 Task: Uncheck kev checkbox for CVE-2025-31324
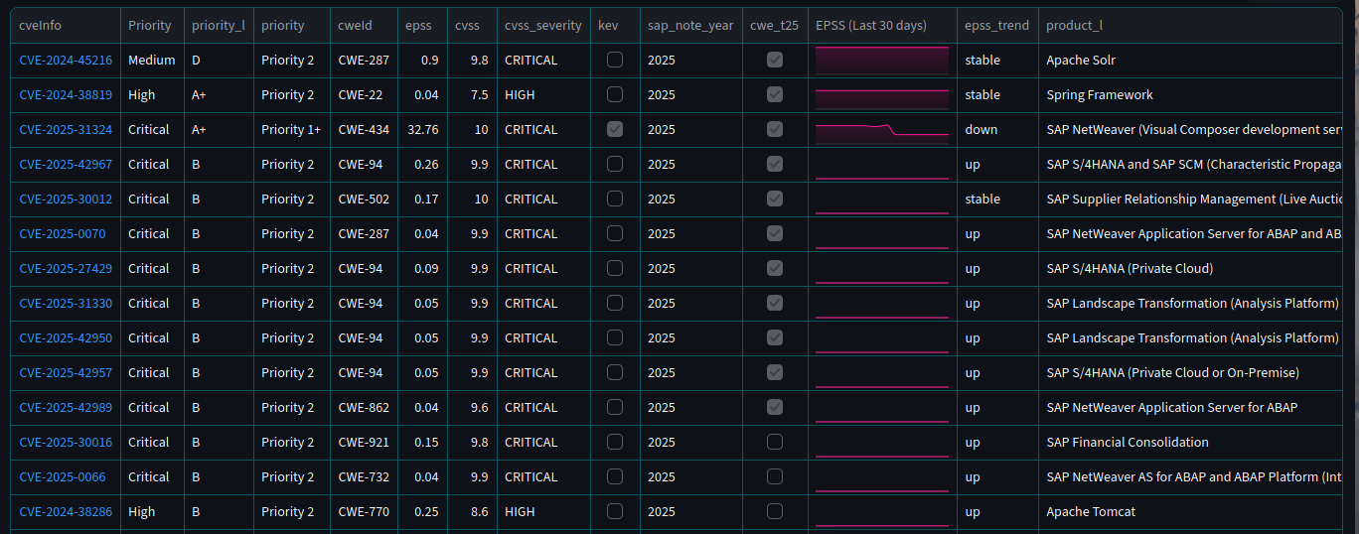tap(615, 129)
